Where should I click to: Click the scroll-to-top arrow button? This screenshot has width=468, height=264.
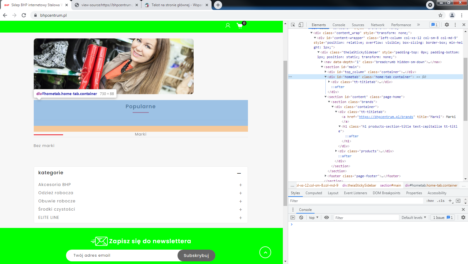click(x=265, y=252)
